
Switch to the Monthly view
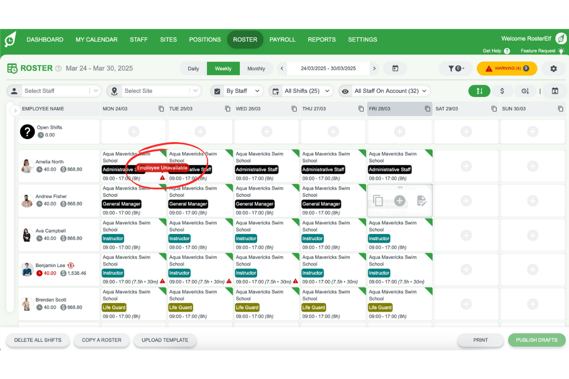pos(256,69)
